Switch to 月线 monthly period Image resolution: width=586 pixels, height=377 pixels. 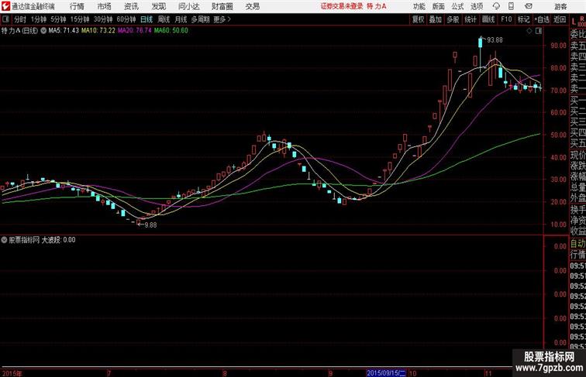click(181, 19)
